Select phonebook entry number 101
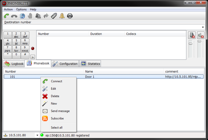This screenshot has height=140, width=208. coord(12,77)
